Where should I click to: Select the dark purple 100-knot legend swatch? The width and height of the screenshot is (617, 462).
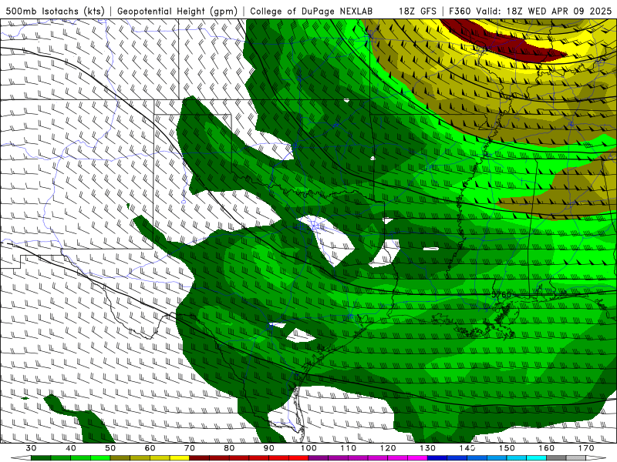[319, 458]
